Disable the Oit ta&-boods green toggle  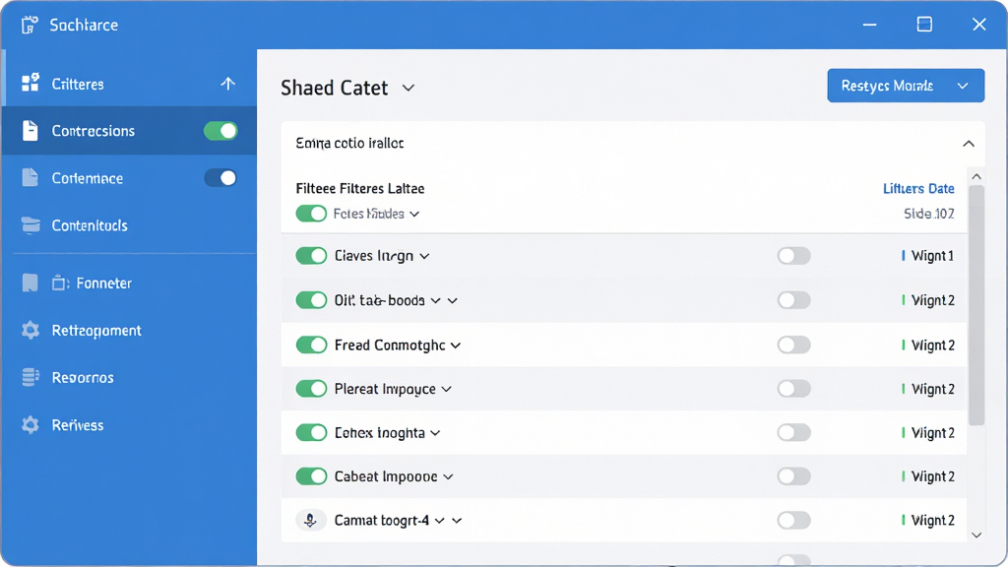pyautogui.click(x=311, y=300)
